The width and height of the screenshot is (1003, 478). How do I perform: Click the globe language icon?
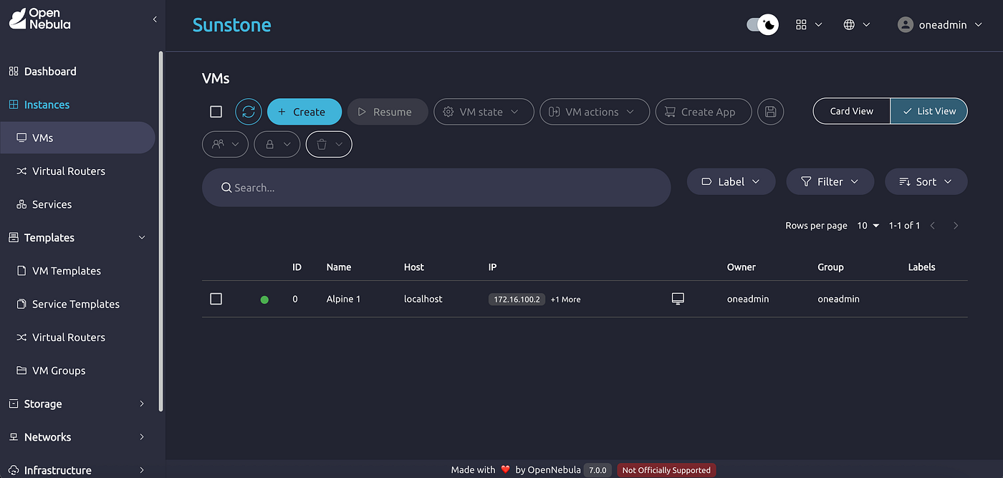(x=849, y=24)
